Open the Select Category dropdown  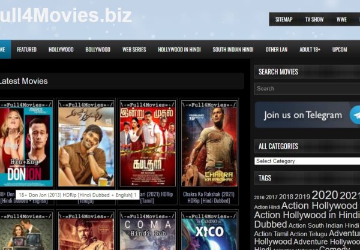(307, 161)
